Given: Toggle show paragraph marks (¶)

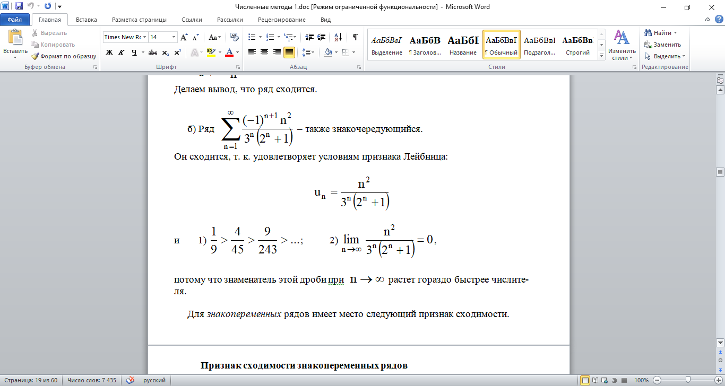Looking at the screenshot, I should click(355, 37).
